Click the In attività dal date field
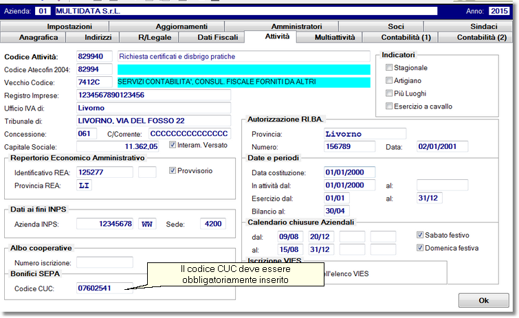Image resolution: width=519 pixels, height=318 pixels. click(x=349, y=185)
